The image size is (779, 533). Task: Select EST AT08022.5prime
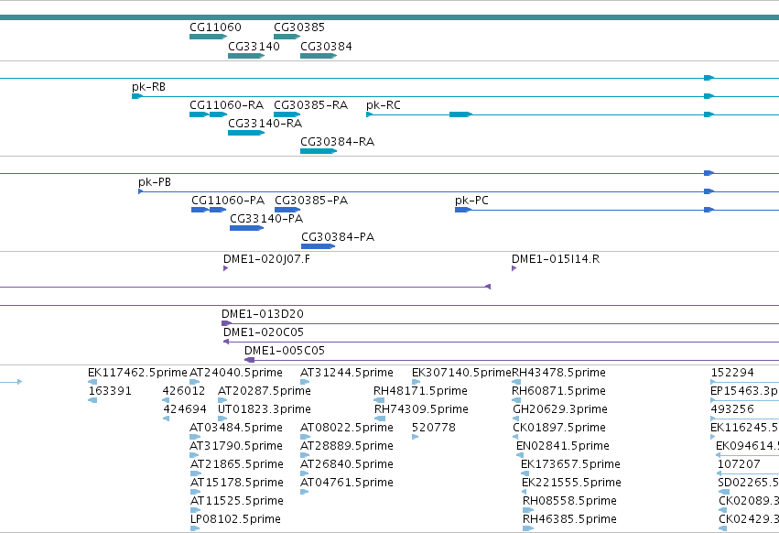305,437
